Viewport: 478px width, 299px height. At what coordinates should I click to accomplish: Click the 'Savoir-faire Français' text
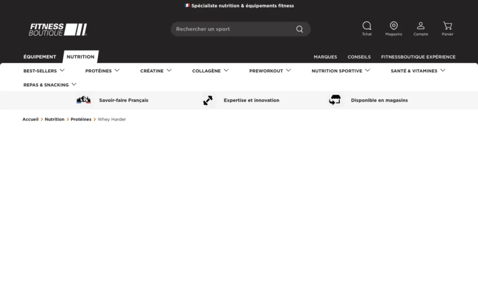pyautogui.click(x=124, y=100)
